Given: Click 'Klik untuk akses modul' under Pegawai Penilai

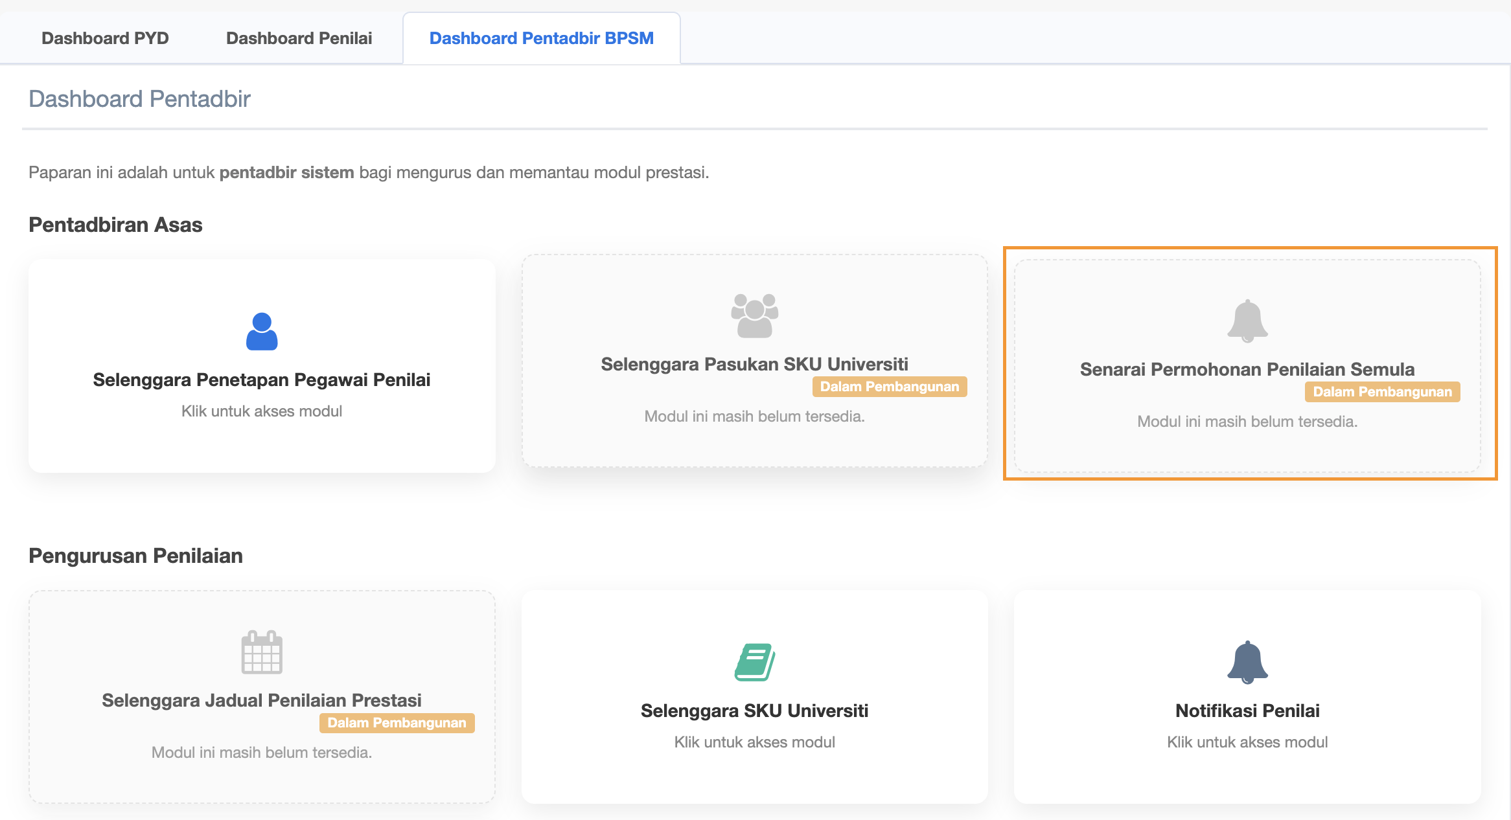Looking at the screenshot, I should (x=262, y=411).
